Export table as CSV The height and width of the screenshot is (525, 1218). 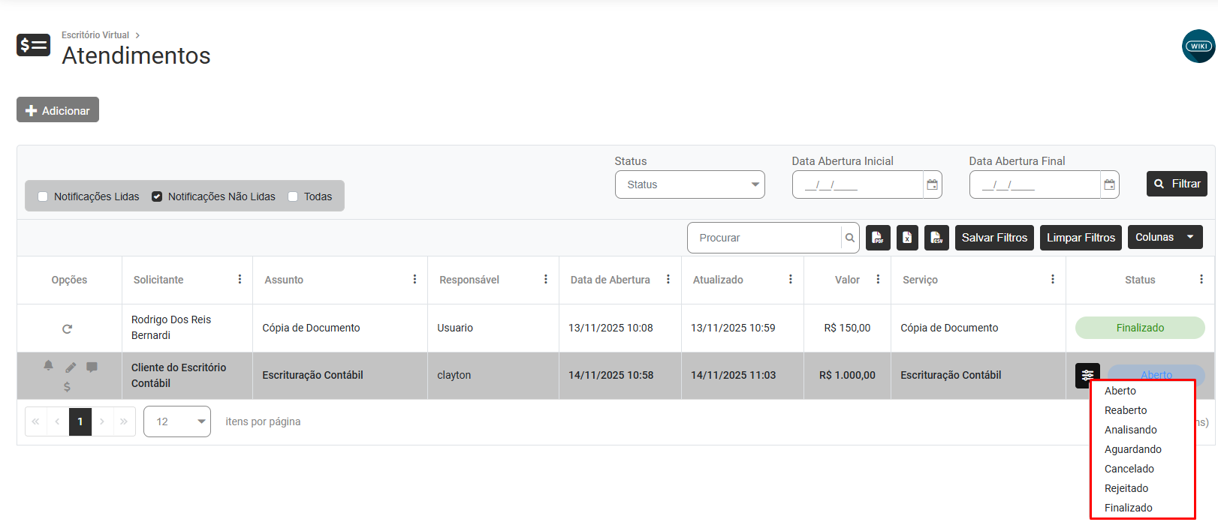point(936,238)
